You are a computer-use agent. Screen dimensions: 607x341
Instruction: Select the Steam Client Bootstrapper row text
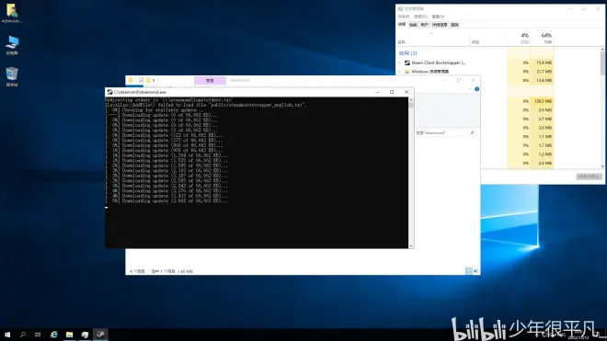(438, 63)
